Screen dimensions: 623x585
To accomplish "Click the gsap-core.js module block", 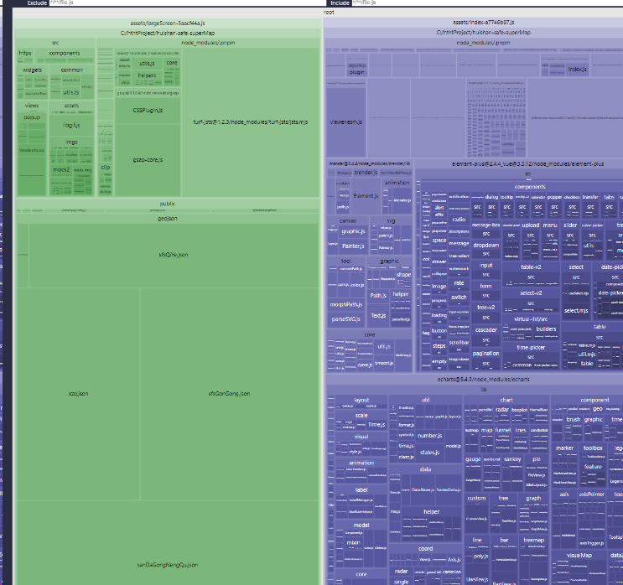I will click(148, 158).
